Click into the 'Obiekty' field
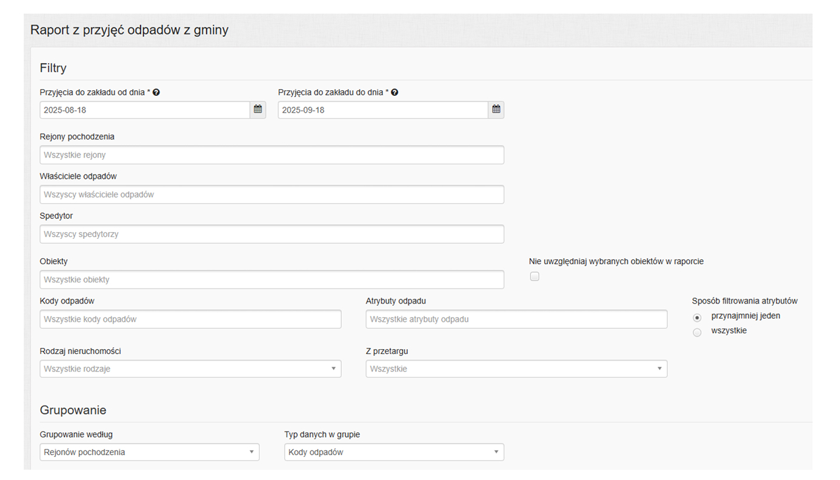840x480 pixels. 272,279
